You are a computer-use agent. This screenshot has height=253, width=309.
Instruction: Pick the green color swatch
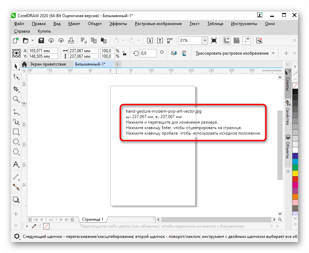(295, 168)
